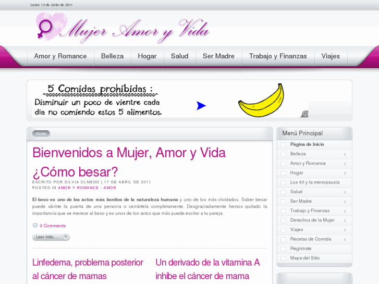Click the bullet icon next to Hogar in sidebar

(x=283, y=173)
